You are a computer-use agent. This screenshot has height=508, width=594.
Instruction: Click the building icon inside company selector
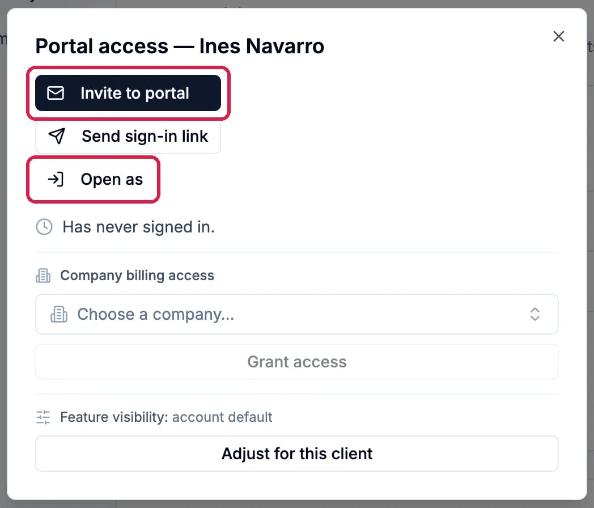pos(59,314)
